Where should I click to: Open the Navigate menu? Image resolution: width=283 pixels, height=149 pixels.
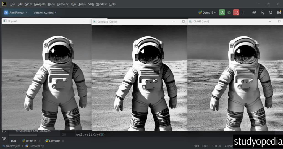(40, 4)
